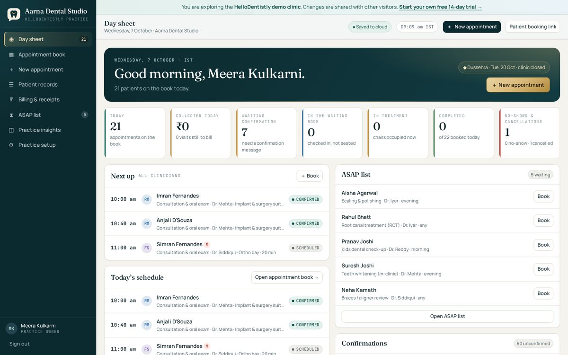
Task: Click Meera Kulkarni Practice Owner profile text
Action: pyautogui.click(x=40, y=328)
